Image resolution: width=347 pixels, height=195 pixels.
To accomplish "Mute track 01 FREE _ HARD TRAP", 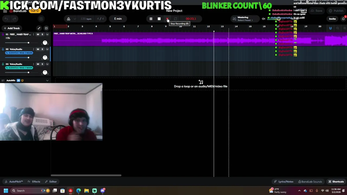I will 38,34.
